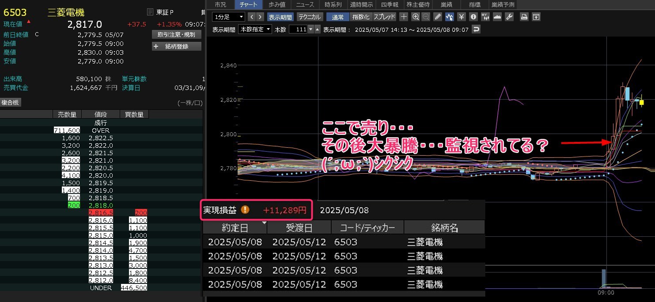Click the 複合板 order book button
This screenshot has width=655, height=302.
(11, 102)
